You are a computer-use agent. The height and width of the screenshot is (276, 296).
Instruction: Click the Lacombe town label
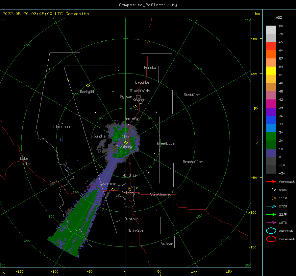[142, 82]
